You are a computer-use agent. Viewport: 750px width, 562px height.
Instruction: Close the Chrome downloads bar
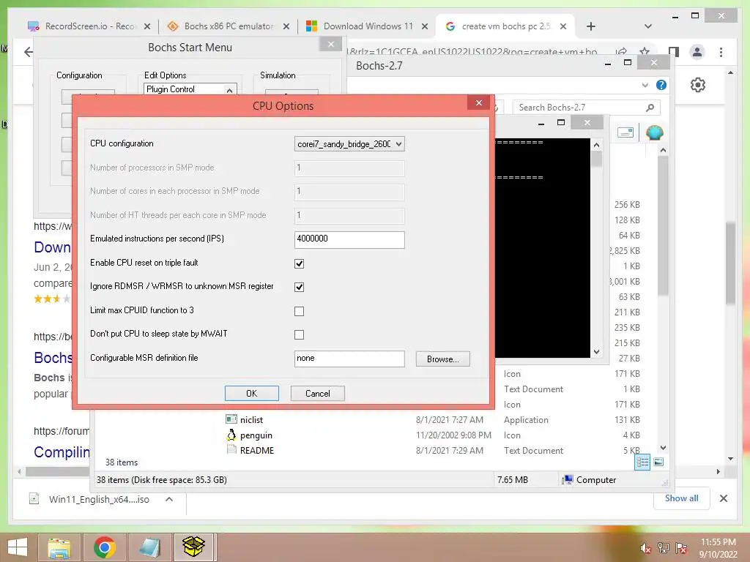[x=723, y=498]
